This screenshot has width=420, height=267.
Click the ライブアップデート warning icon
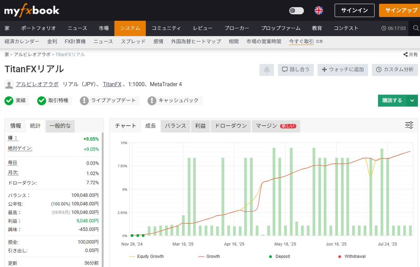point(84,101)
